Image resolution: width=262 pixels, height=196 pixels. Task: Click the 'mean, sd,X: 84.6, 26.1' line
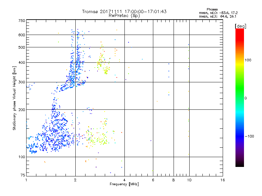pyautogui.click(x=217, y=16)
